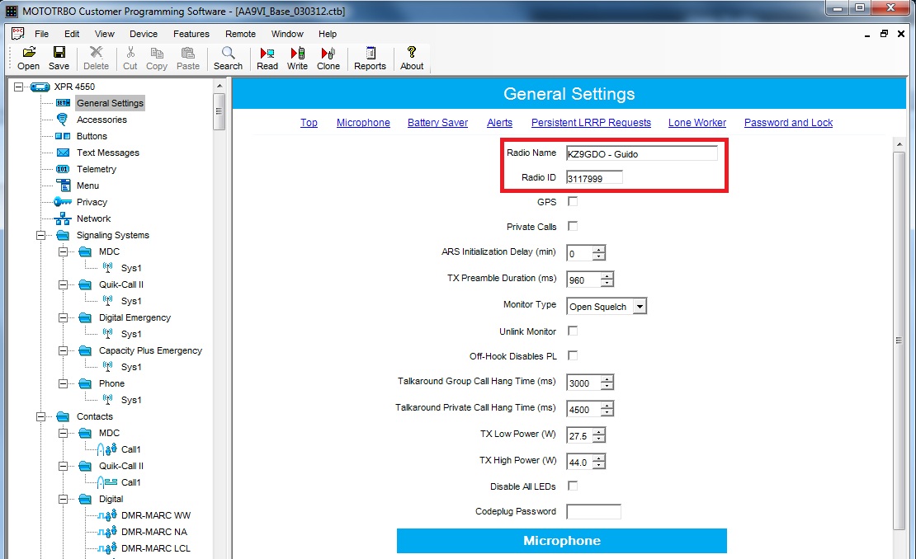Open the Window menu

point(287,34)
